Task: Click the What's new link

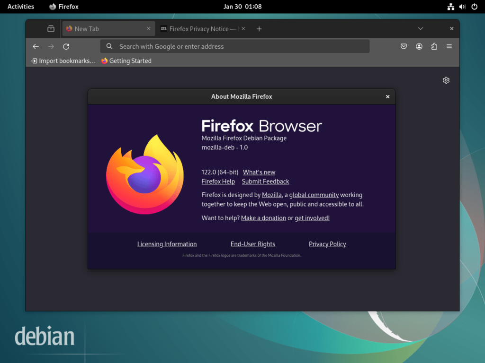Action: pos(259,172)
